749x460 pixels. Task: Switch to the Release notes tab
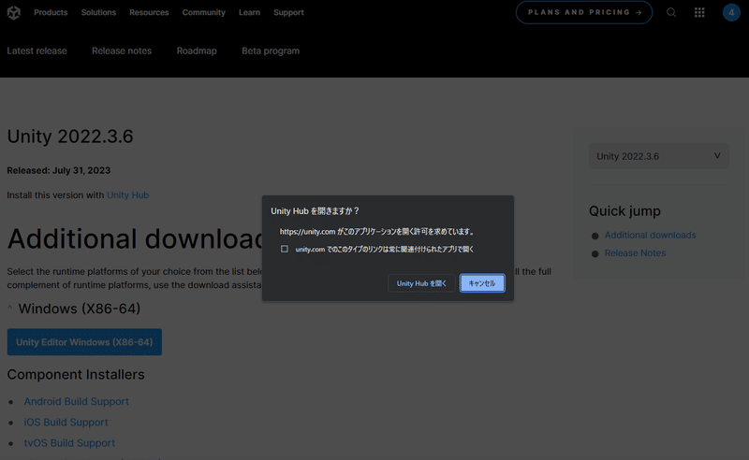pos(122,50)
